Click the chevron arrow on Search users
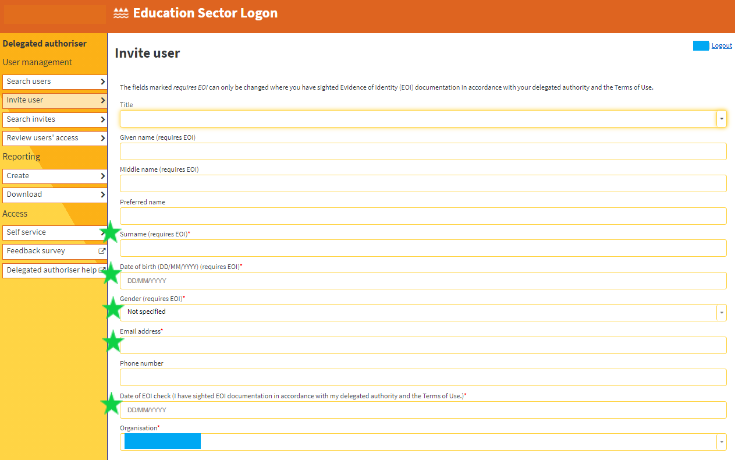 pos(103,82)
